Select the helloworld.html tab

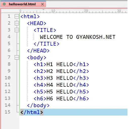click(x=23, y=4)
